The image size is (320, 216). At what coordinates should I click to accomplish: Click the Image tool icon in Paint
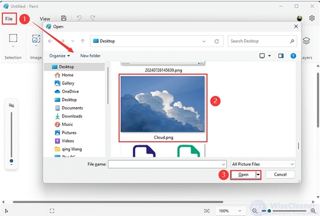click(36, 38)
